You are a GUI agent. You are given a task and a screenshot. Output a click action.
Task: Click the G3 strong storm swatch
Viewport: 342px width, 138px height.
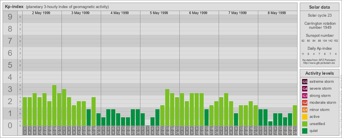(305, 96)
